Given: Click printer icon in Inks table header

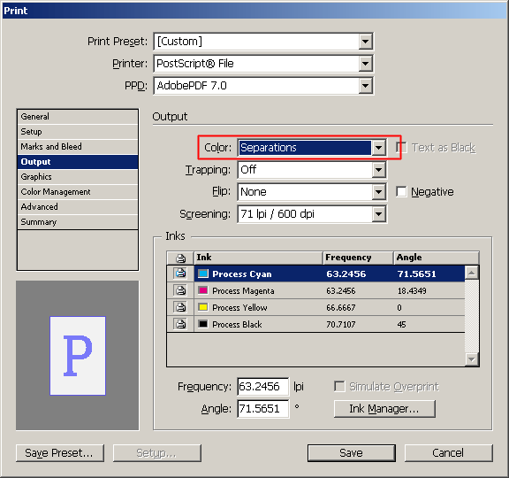Looking at the screenshot, I should tap(180, 258).
